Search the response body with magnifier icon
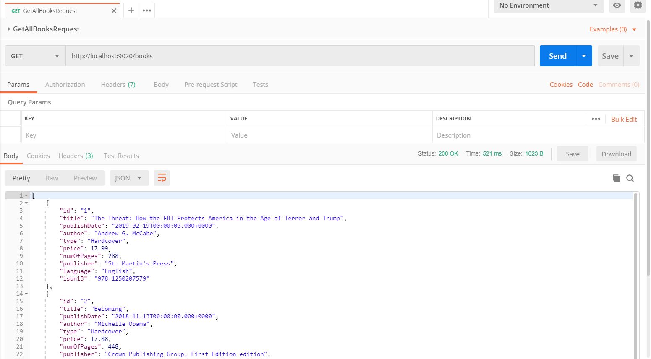Viewport: 651px width, 359px height. [630, 178]
